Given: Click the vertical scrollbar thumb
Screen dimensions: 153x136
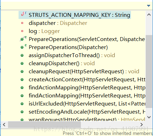Looking at the screenshot, I should click(x=149, y=72).
